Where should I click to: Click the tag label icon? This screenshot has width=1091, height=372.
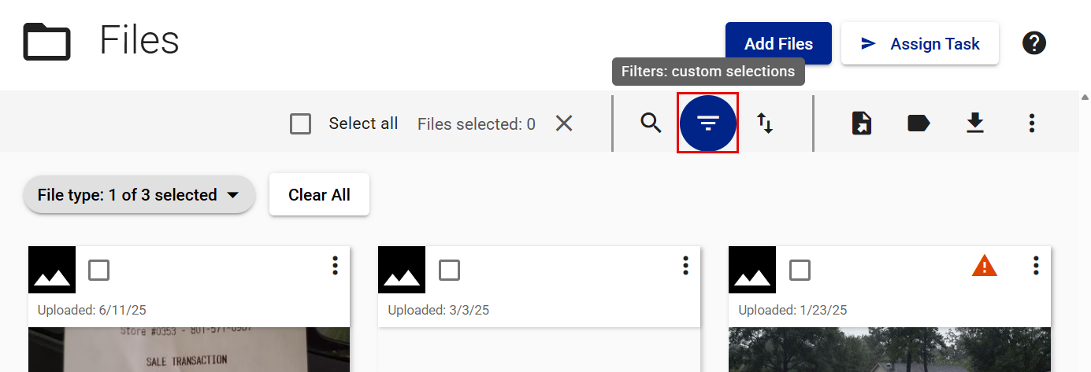[918, 123]
